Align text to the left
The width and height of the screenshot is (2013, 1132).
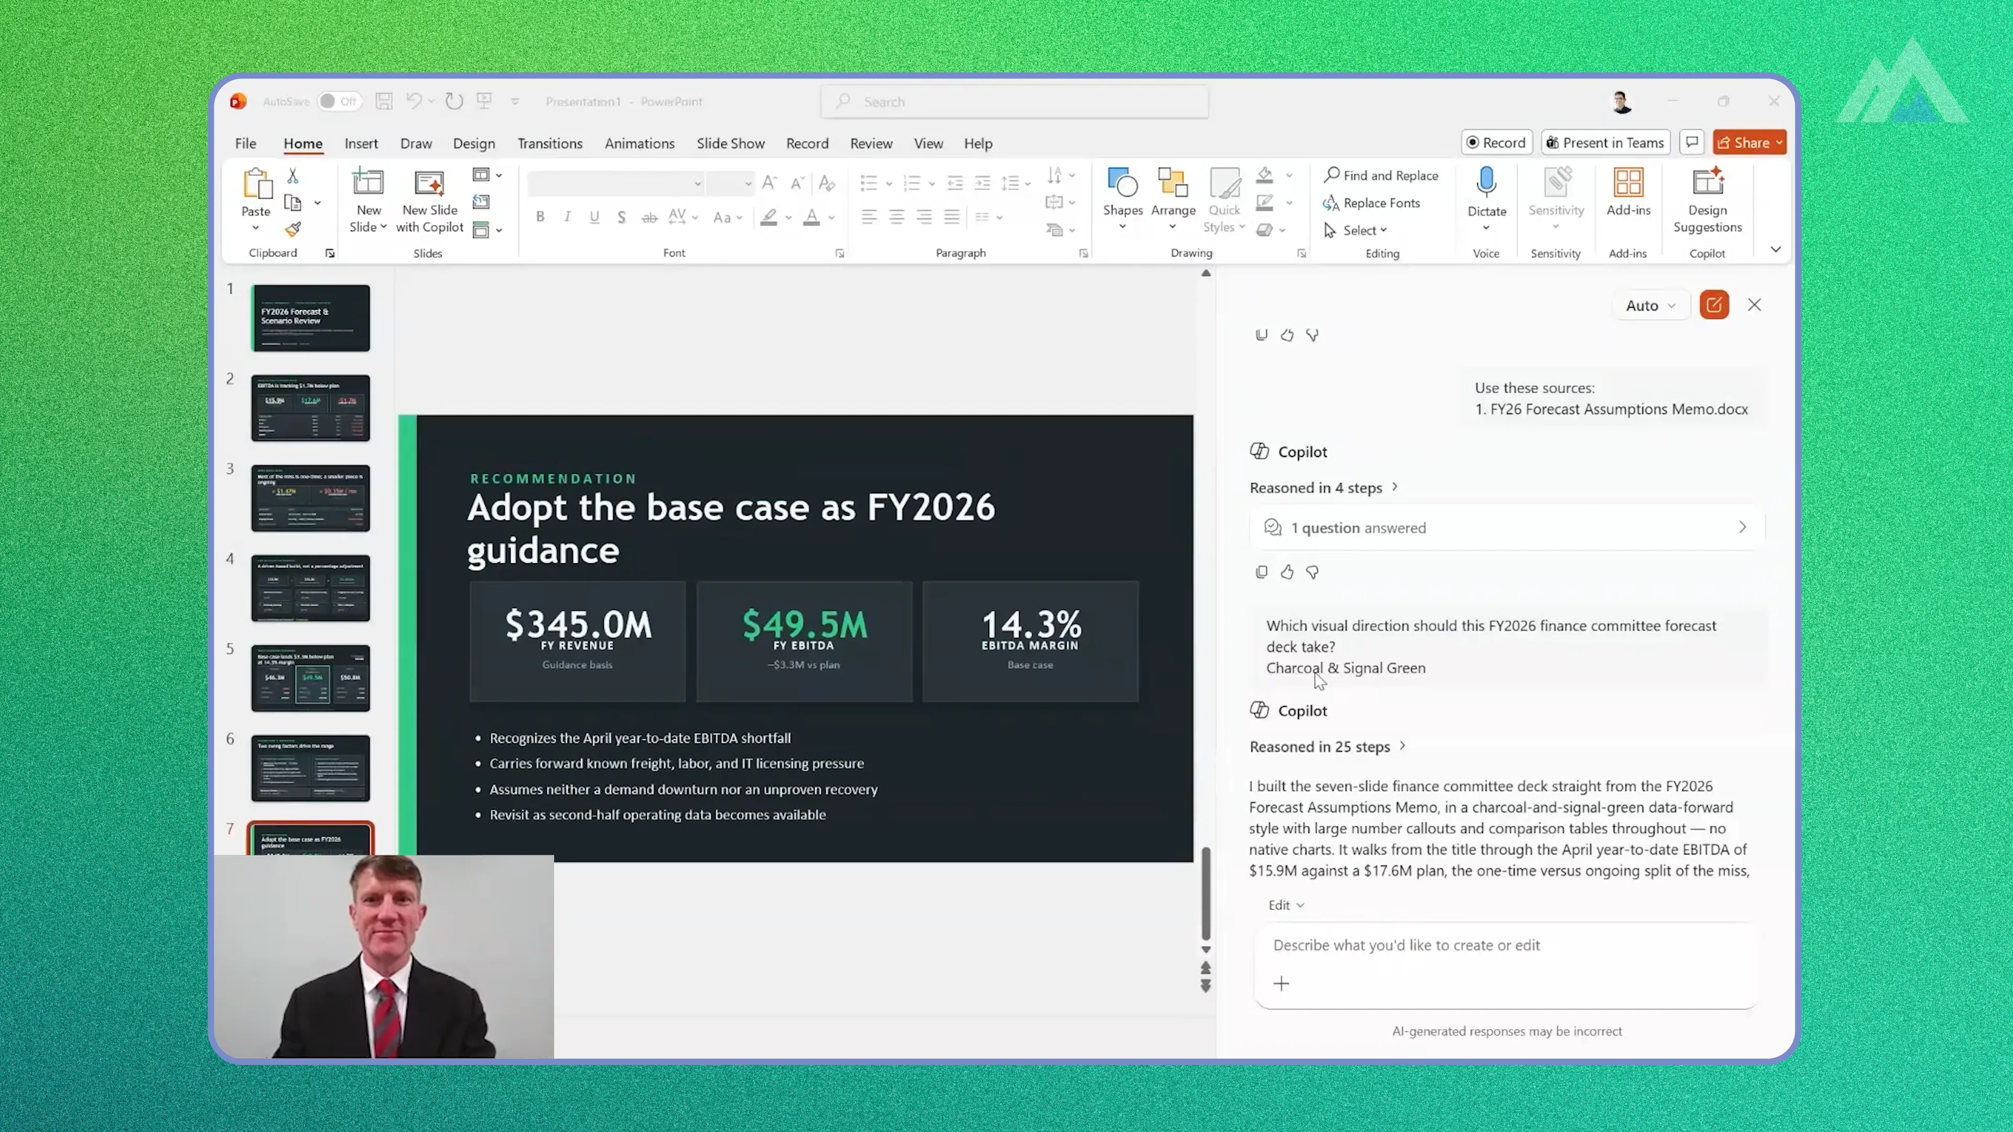point(869,217)
